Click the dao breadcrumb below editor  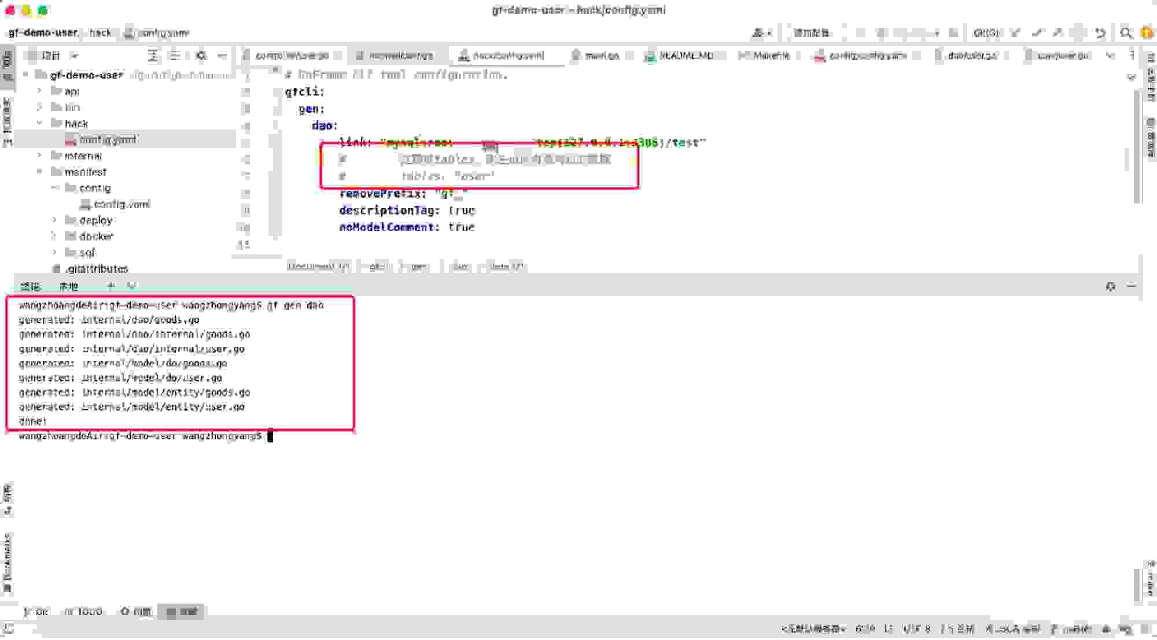point(460,267)
